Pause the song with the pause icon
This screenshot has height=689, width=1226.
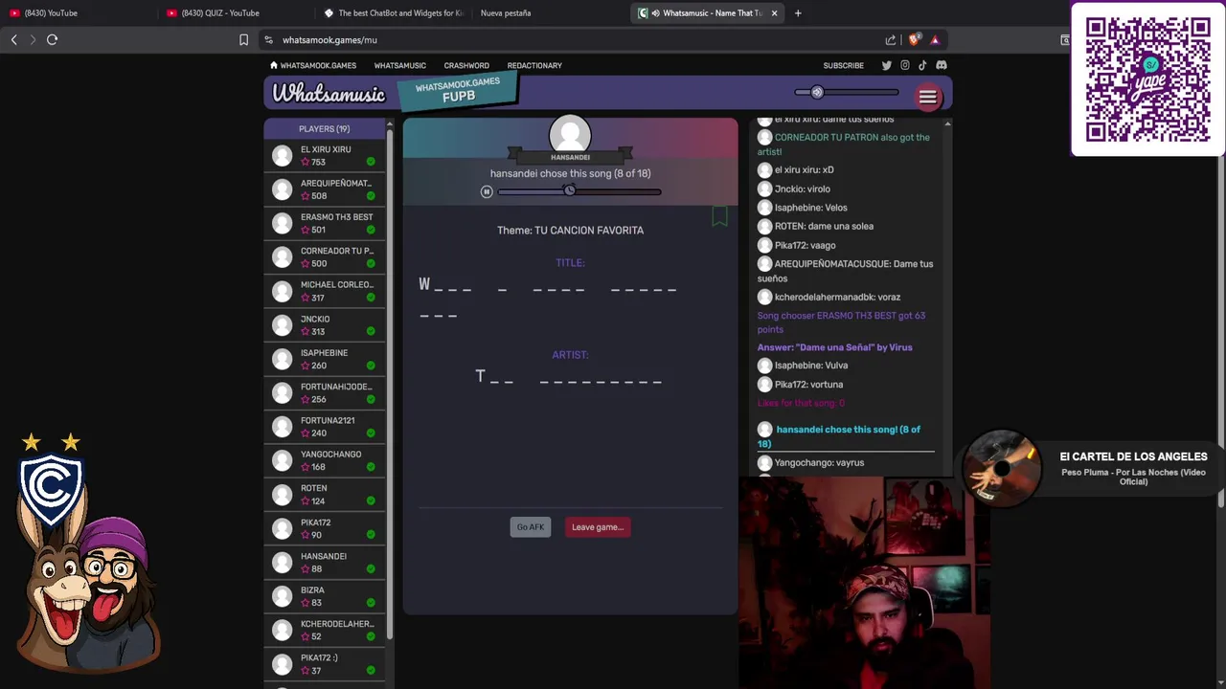click(487, 192)
